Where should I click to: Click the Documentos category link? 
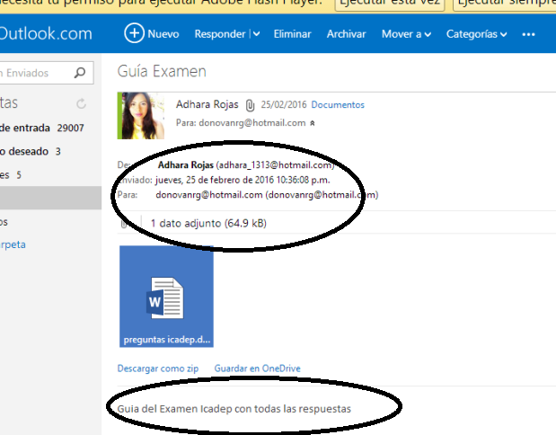pos(338,104)
